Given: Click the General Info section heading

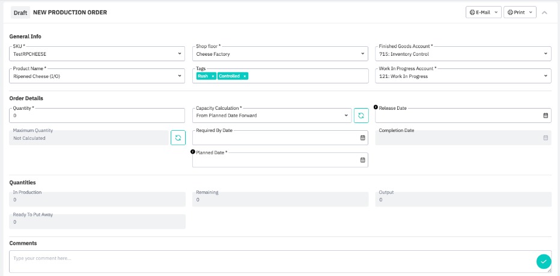Looking at the screenshot, I should click(25, 37).
